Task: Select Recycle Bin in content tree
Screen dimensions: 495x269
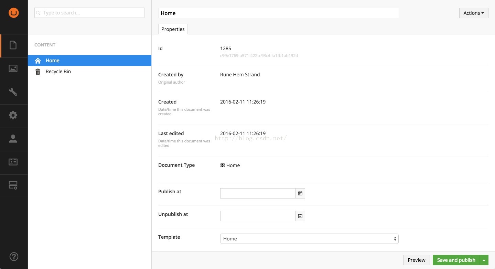Action: [89, 72]
